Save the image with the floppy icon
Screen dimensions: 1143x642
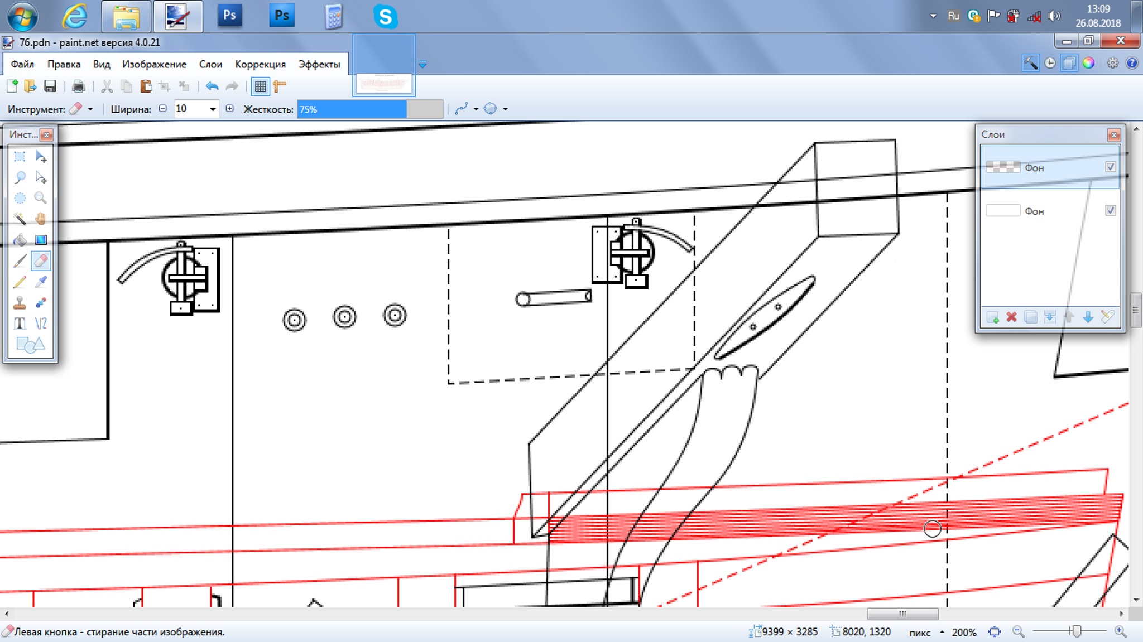click(50, 86)
